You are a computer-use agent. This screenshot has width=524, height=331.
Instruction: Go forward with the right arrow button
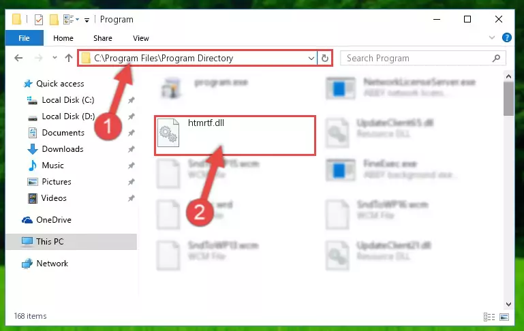[39, 58]
